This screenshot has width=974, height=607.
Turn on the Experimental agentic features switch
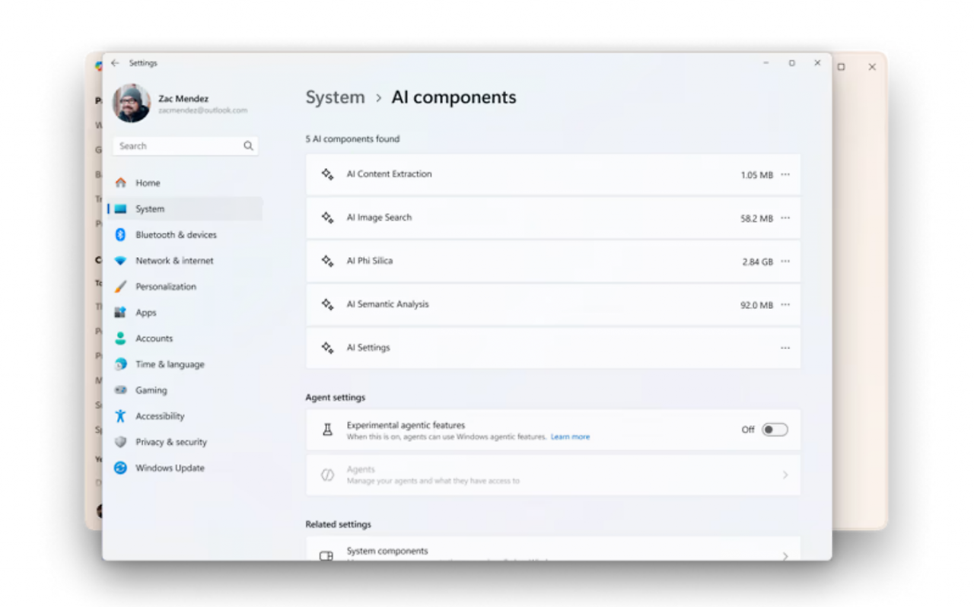(x=775, y=430)
